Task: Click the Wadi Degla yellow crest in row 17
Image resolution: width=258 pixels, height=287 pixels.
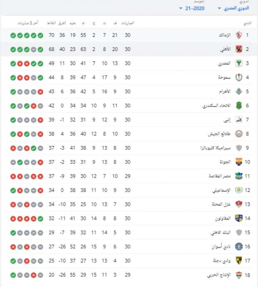Action: coord(239,260)
